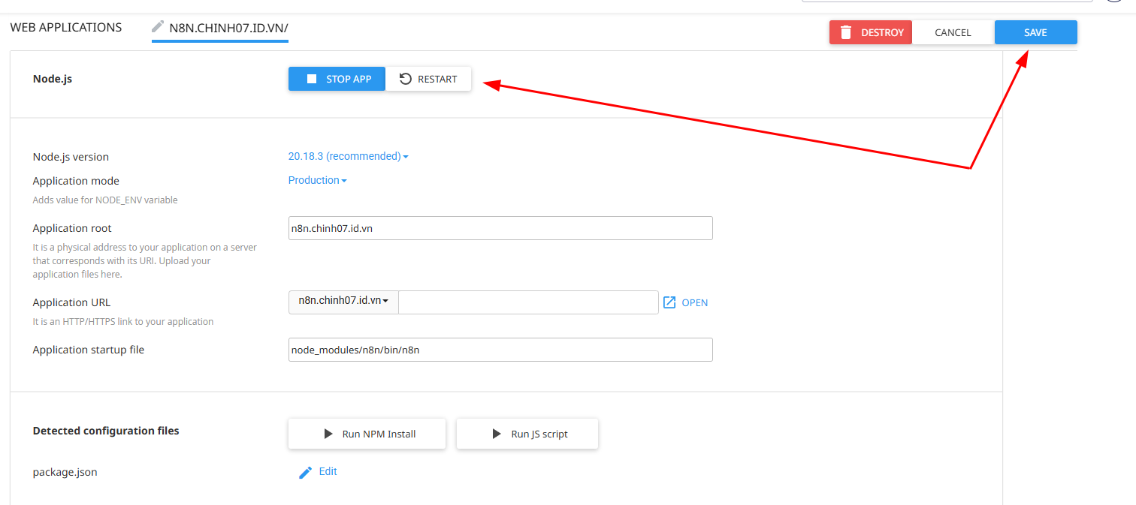
Task: Click the external-link icon next to OPEN
Action: [669, 302]
